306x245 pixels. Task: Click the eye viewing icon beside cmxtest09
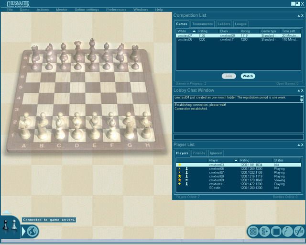coord(186,180)
